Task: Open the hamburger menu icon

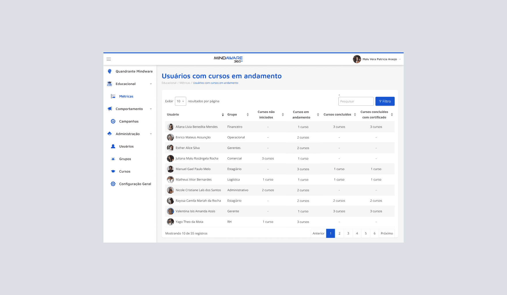Action: point(109,59)
